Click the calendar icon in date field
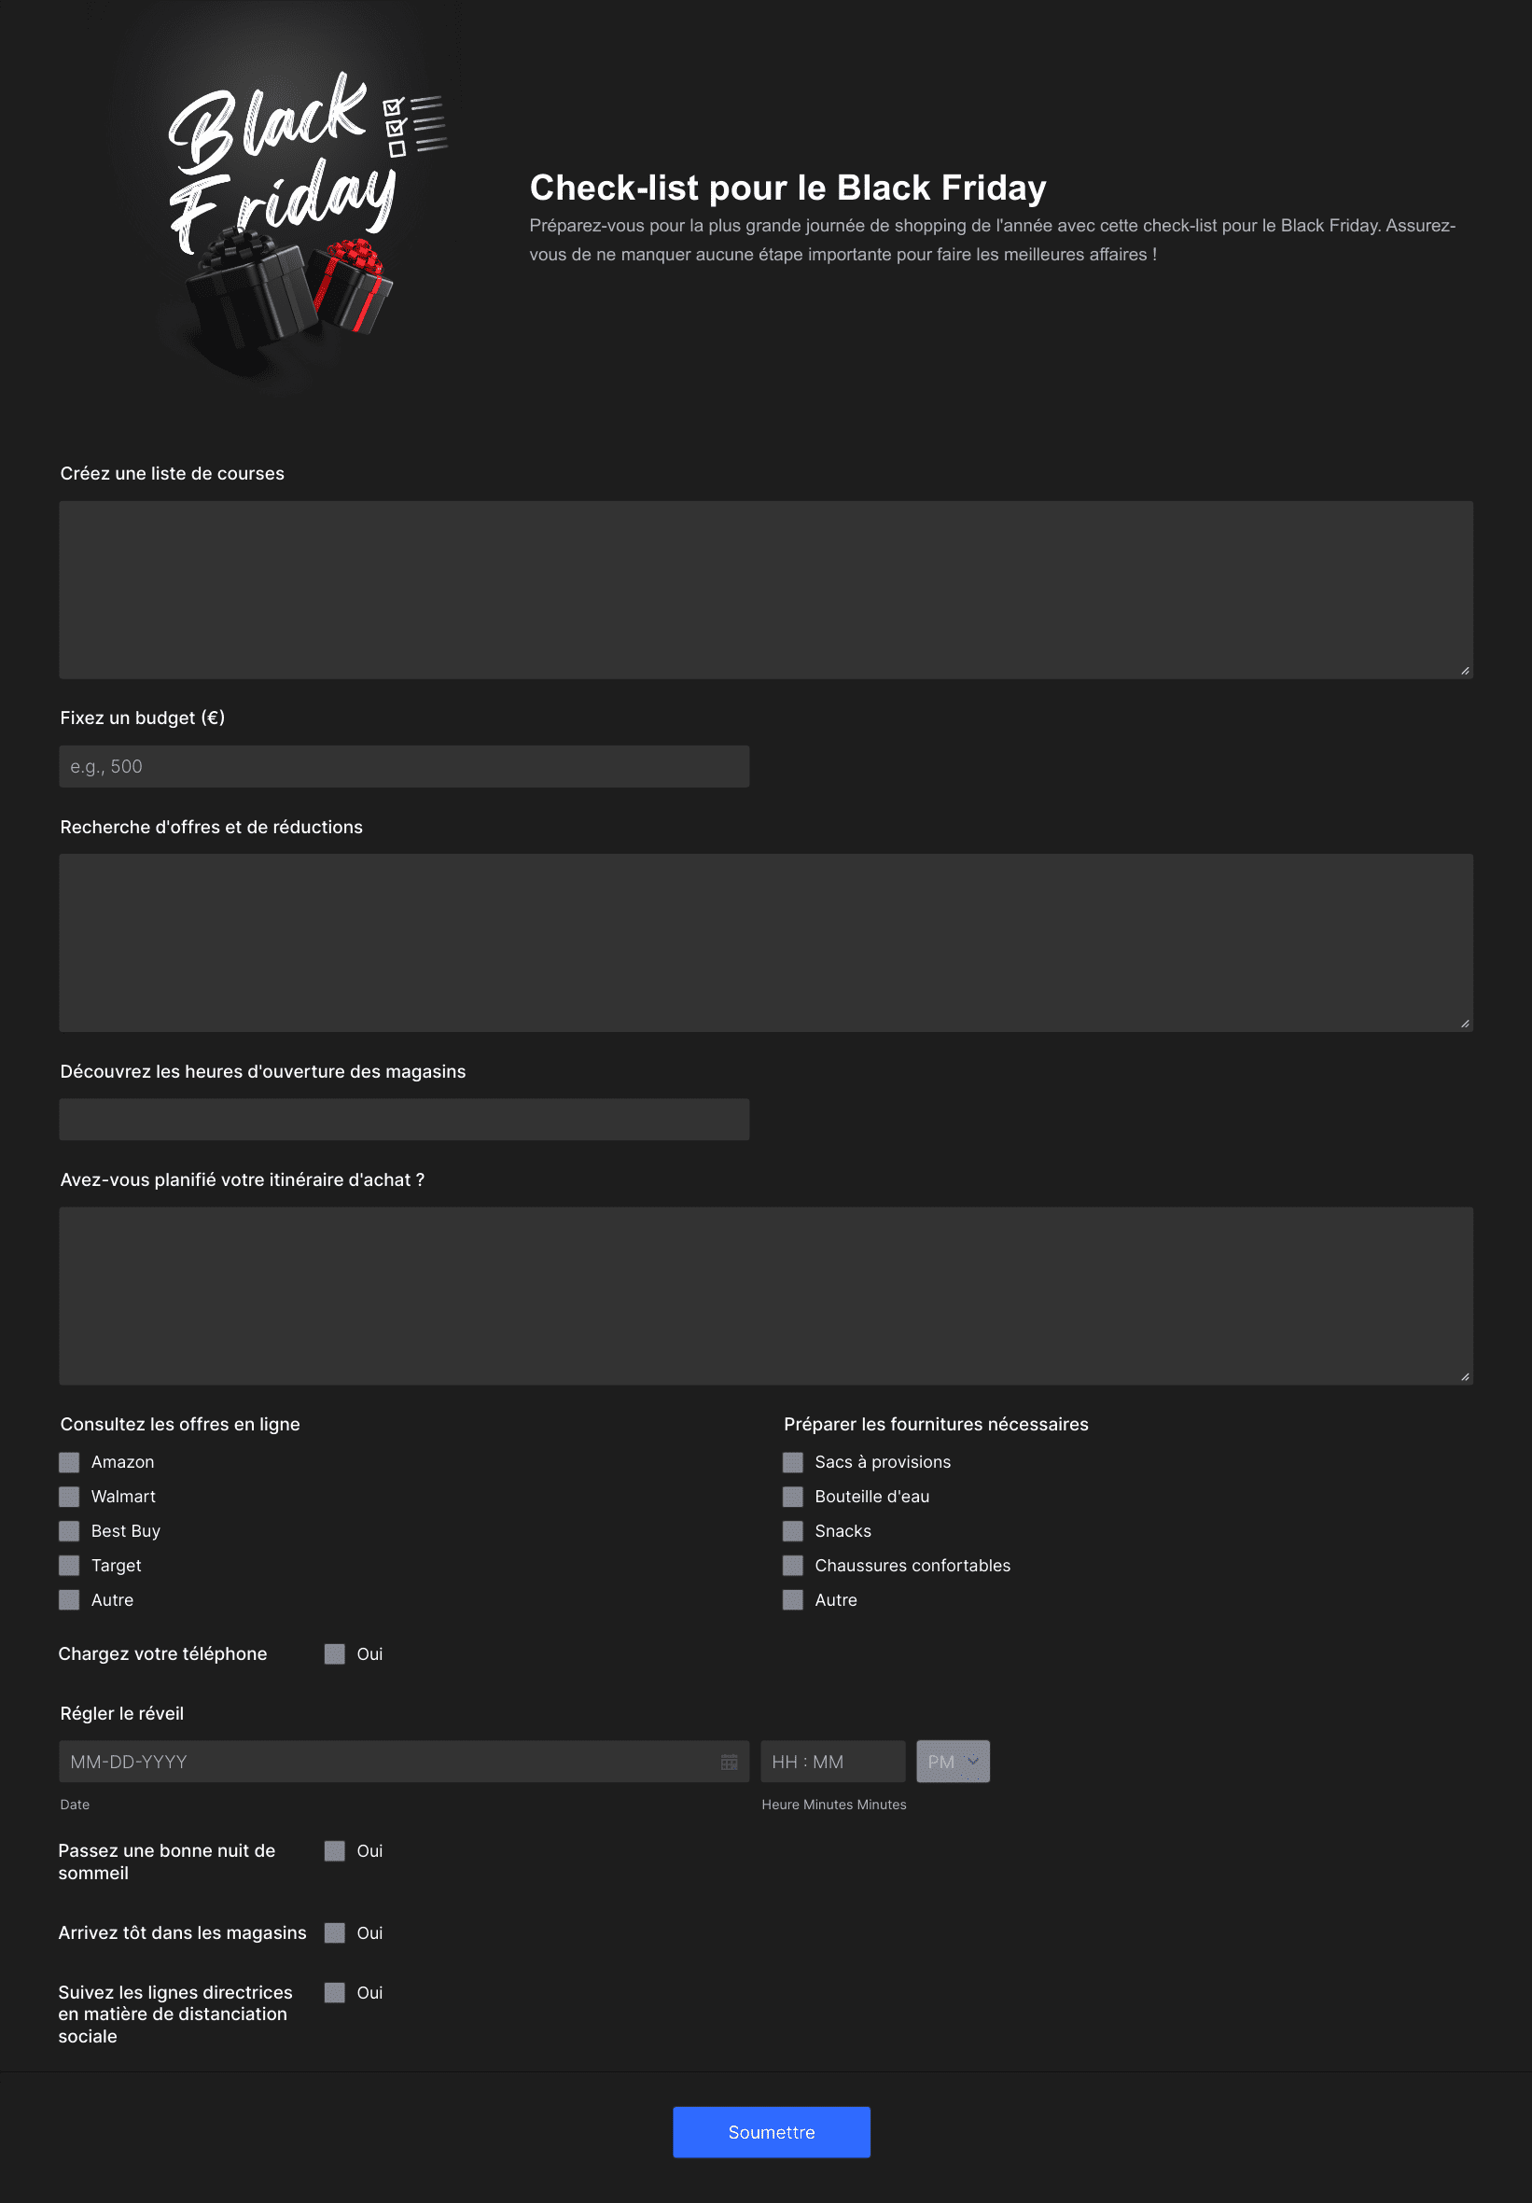Screen dimensions: 1532x2203 tap(729, 1762)
